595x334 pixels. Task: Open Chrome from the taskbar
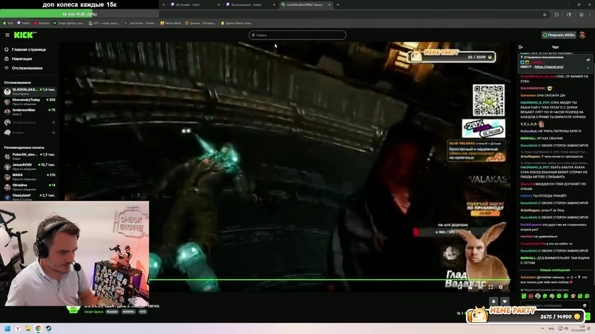[38, 328]
